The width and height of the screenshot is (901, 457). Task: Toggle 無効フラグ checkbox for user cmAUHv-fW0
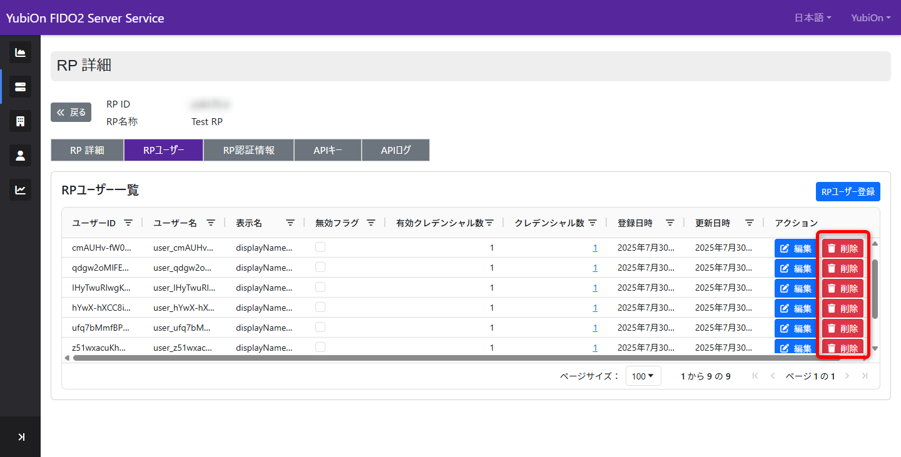click(x=320, y=247)
